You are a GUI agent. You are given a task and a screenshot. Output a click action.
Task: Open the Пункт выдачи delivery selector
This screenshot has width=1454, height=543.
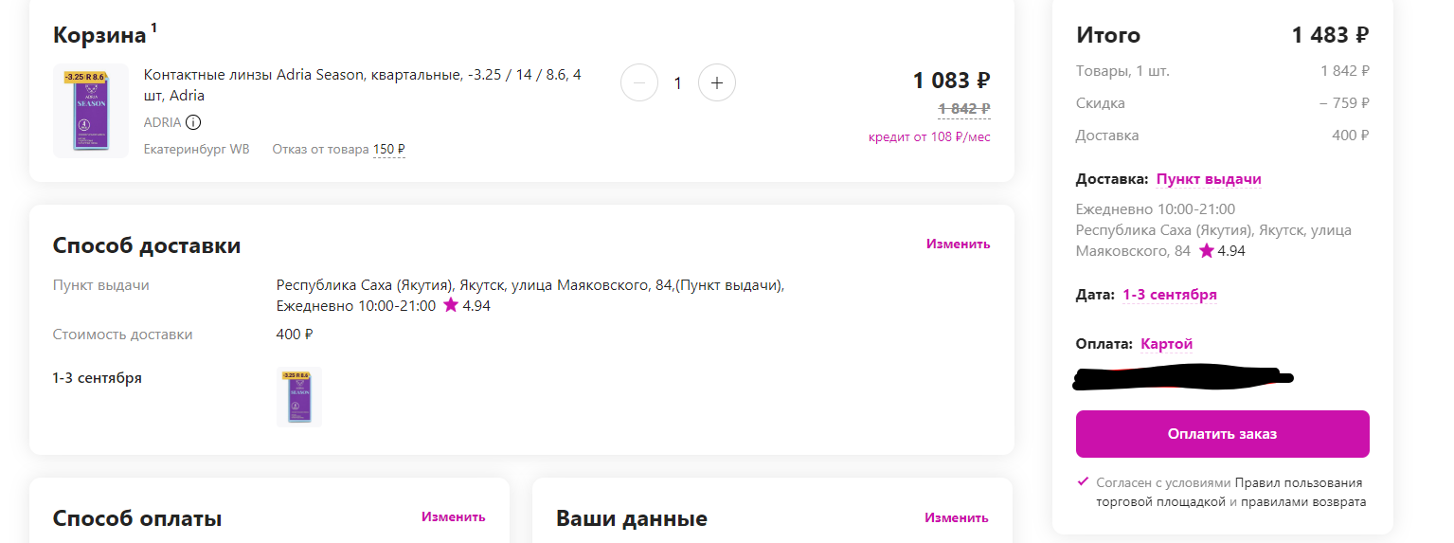1209,179
